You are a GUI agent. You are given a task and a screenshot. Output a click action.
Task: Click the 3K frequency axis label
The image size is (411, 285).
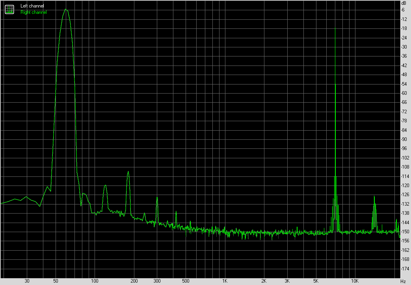click(x=287, y=281)
